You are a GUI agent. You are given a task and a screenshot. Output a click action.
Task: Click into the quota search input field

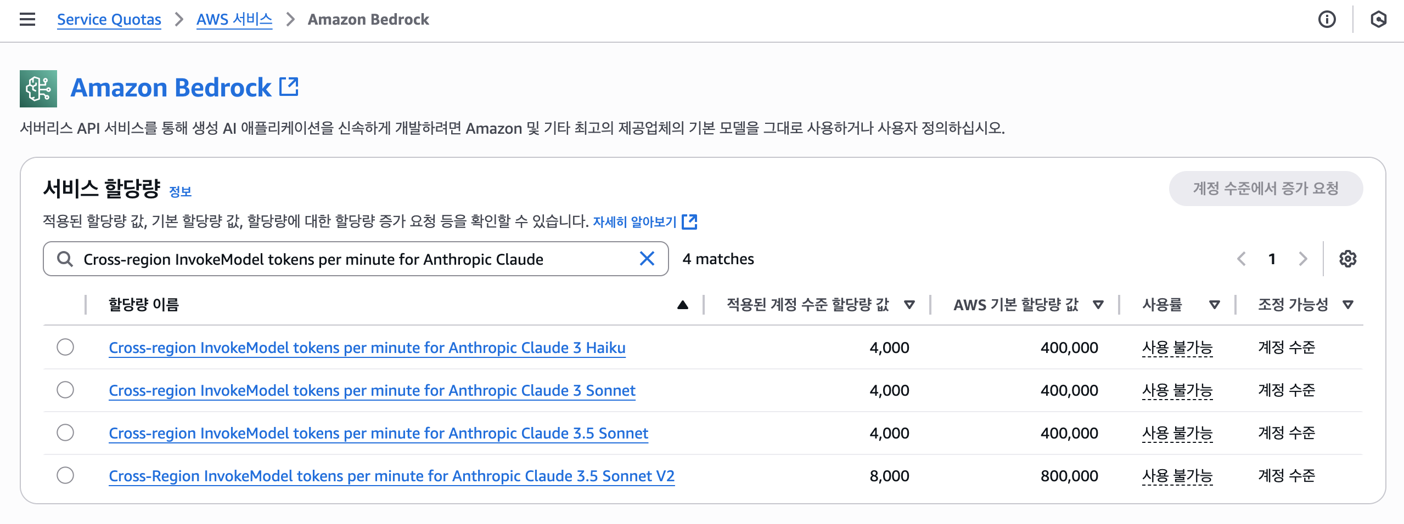point(356,259)
